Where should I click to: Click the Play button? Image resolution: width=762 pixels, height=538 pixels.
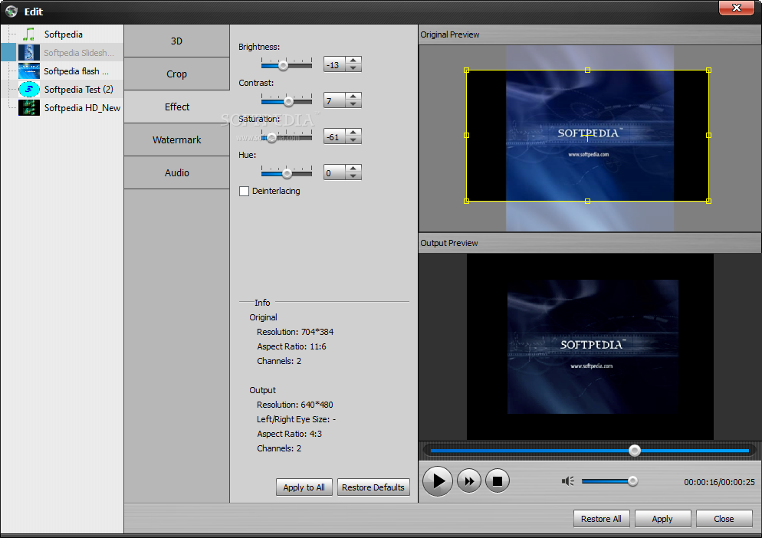(438, 481)
